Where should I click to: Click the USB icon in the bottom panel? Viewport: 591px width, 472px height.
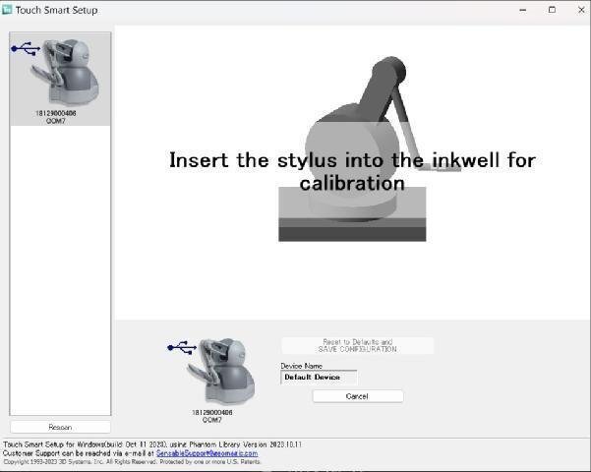[182, 347]
